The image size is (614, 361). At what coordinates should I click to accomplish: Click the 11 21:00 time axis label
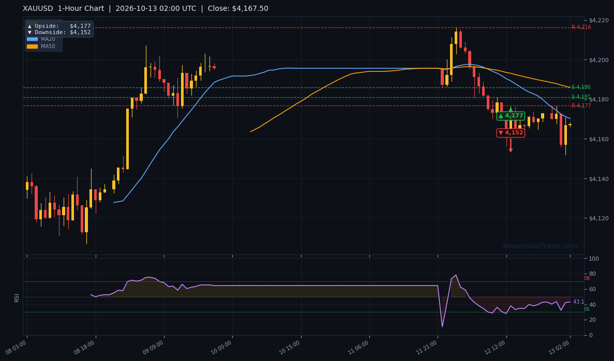click(427, 347)
